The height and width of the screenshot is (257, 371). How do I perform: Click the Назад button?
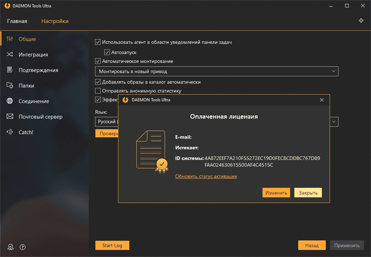point(312,245)
